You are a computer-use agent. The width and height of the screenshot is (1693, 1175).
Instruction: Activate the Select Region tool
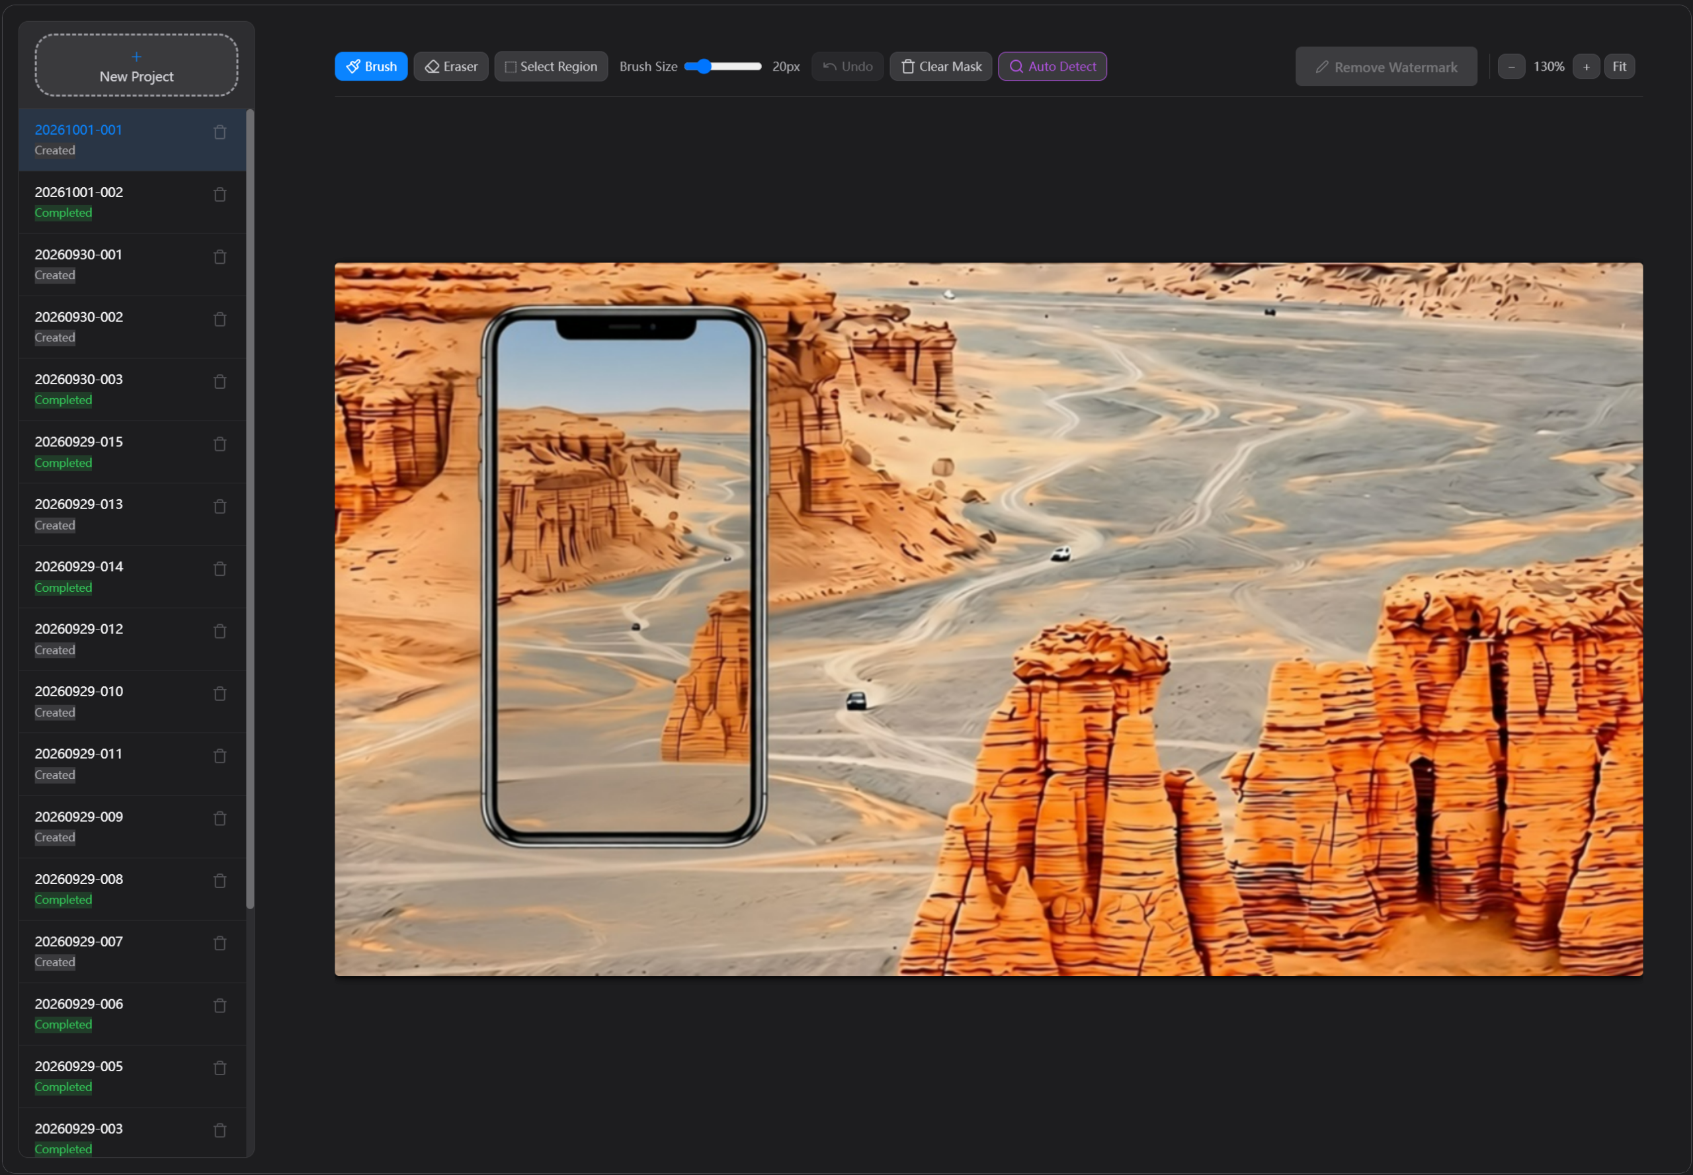click(551, 66)
